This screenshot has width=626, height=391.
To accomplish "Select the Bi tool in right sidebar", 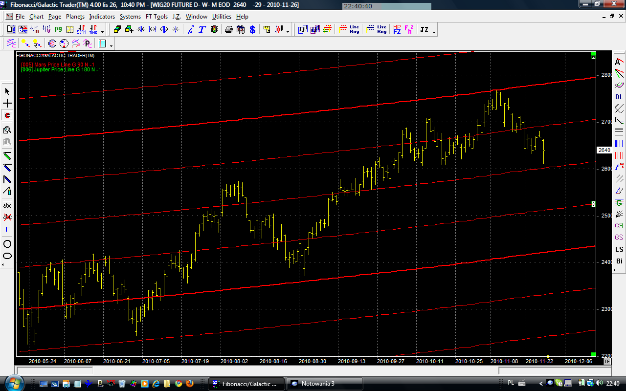I will point(619,261).
